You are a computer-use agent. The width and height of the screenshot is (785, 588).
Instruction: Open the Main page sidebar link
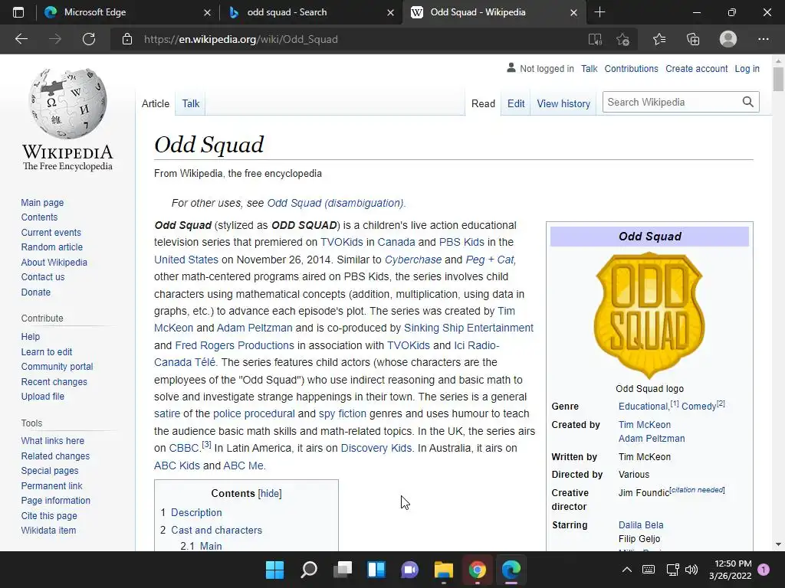click(42, 202)
